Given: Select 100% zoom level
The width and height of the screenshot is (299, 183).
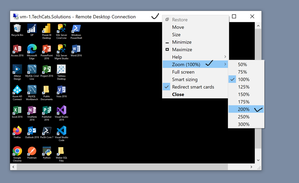Looking at the screenshot, I should 246,79.
